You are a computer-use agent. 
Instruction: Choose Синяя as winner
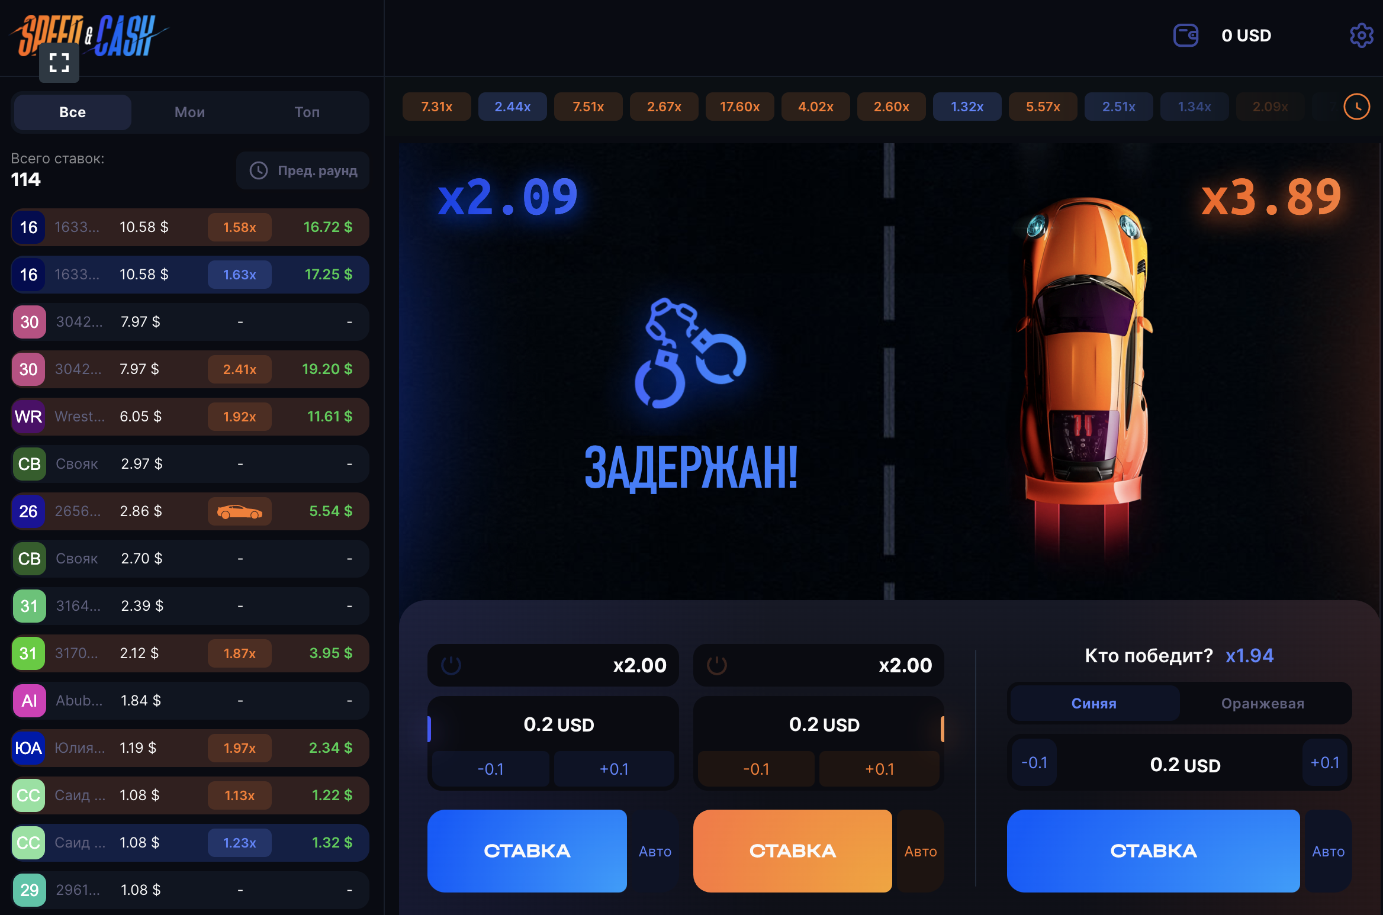[1094, 703]
